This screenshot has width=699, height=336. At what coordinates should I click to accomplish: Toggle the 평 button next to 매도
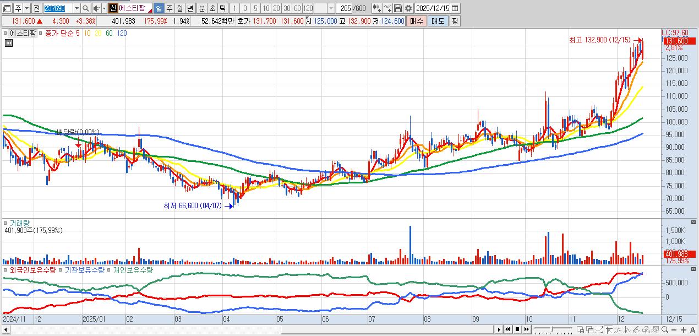point(455,21)
